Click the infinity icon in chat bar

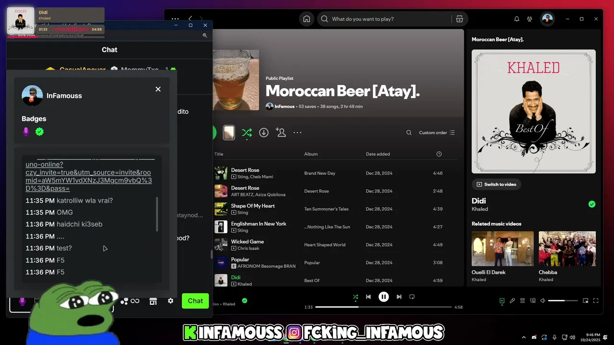[x=135, y=301]
